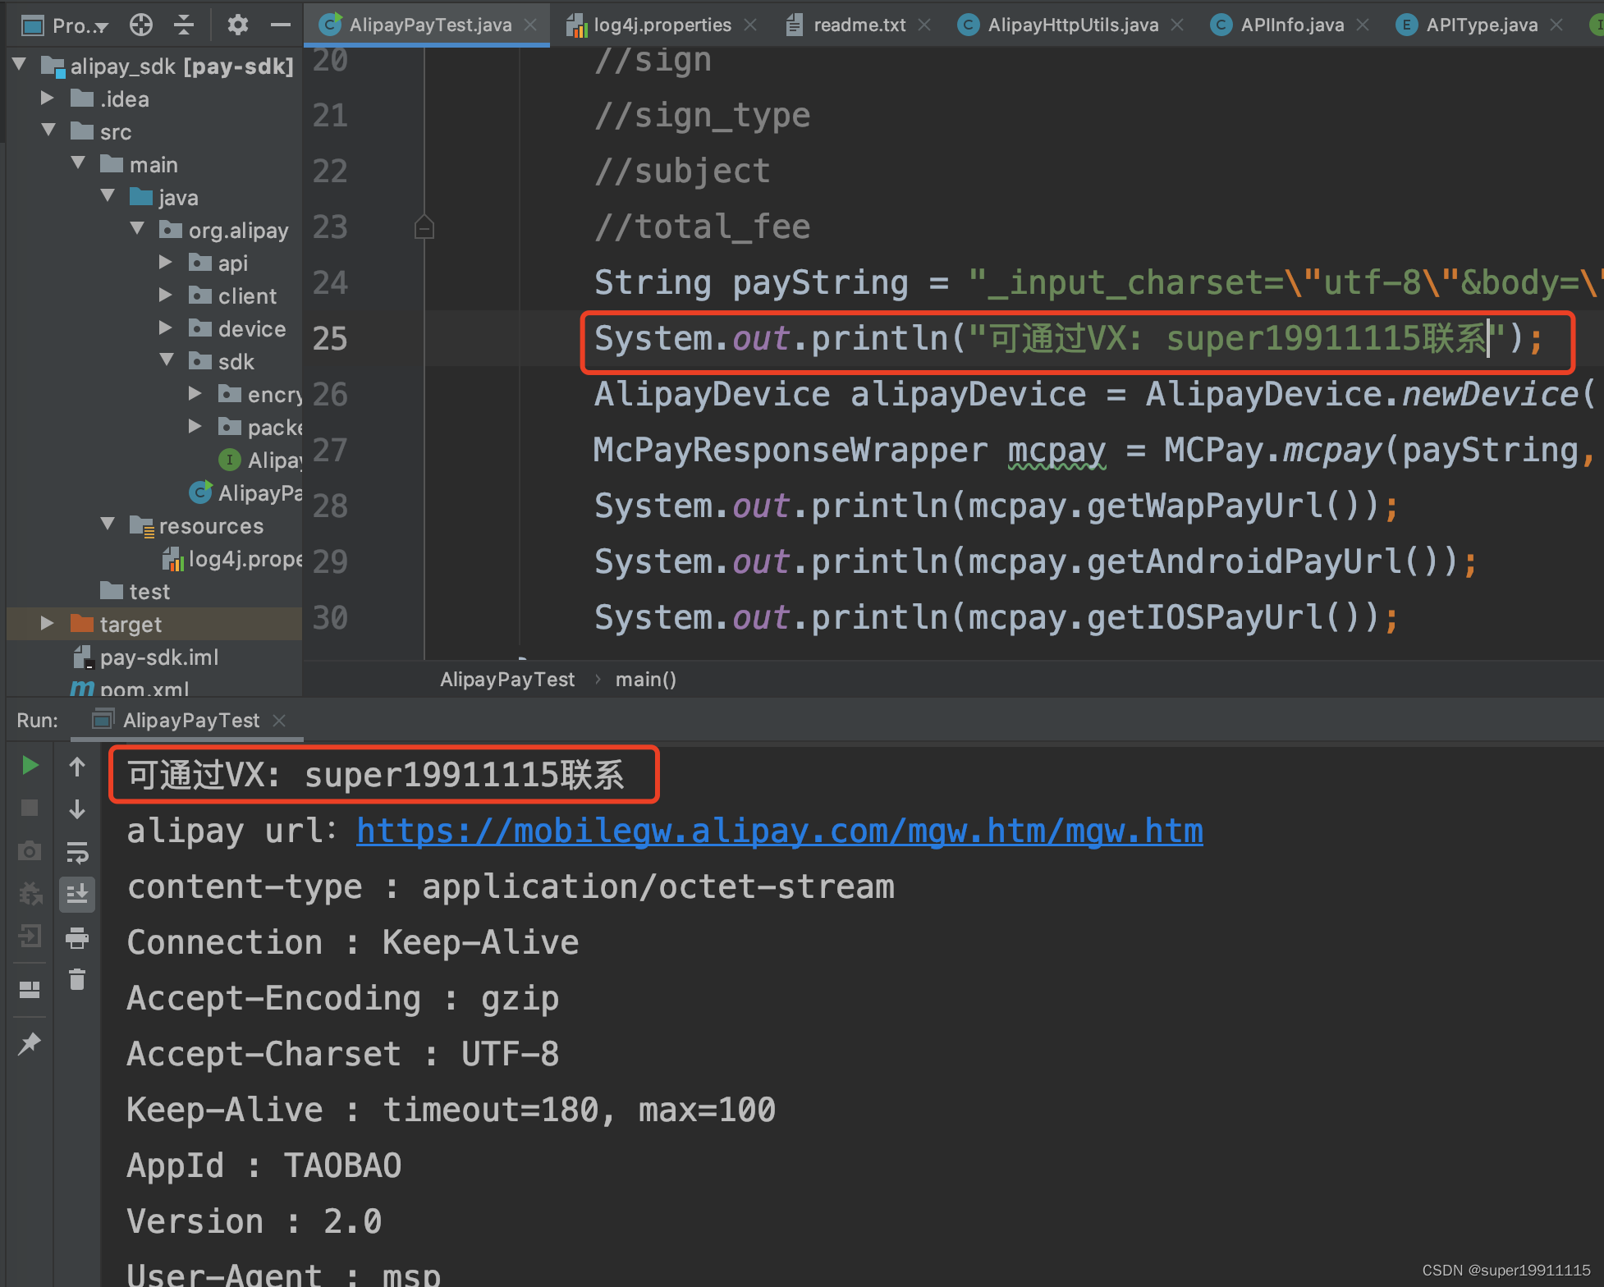
Task: Switch to the log4j.properties tab
Action: [x=662, y=25]
